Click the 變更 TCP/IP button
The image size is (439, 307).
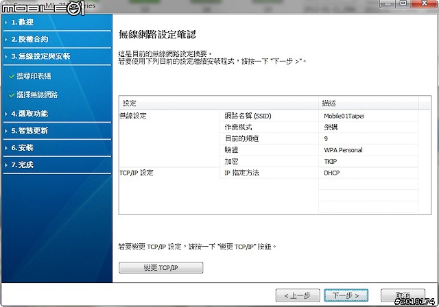161,267
